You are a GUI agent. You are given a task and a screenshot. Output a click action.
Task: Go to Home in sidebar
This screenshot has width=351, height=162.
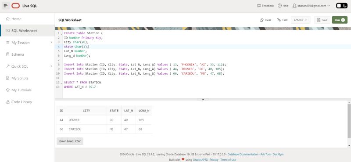pos(27,19)
